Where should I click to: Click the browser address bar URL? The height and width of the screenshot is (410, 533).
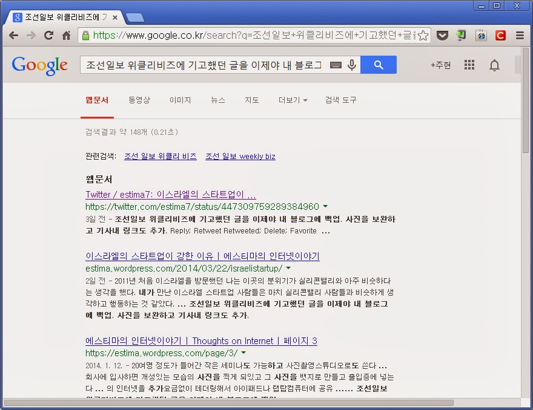click(x=253, y=35)
